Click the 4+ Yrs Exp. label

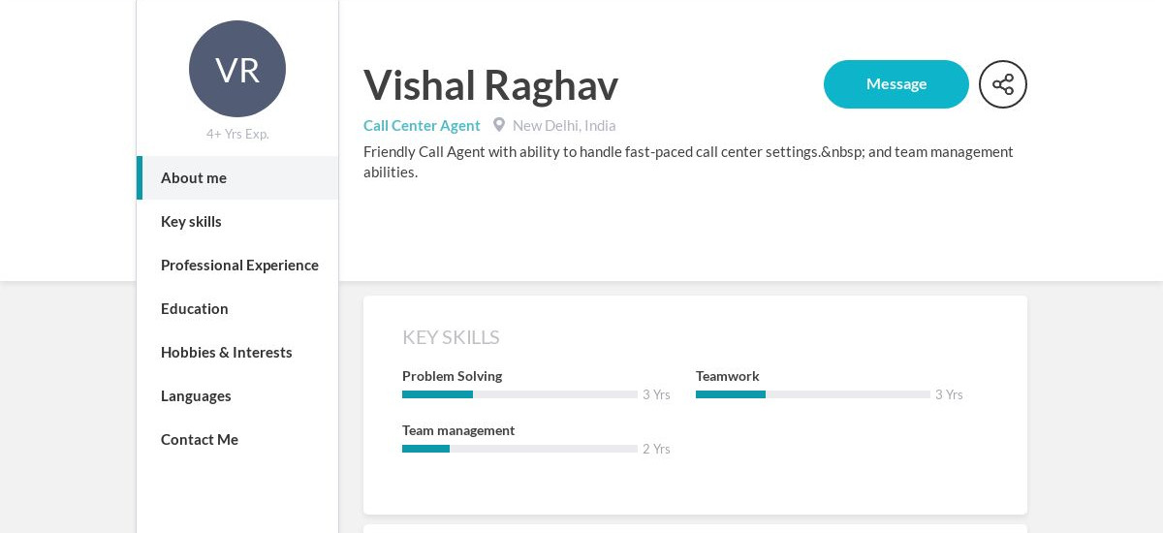point(237,134)
